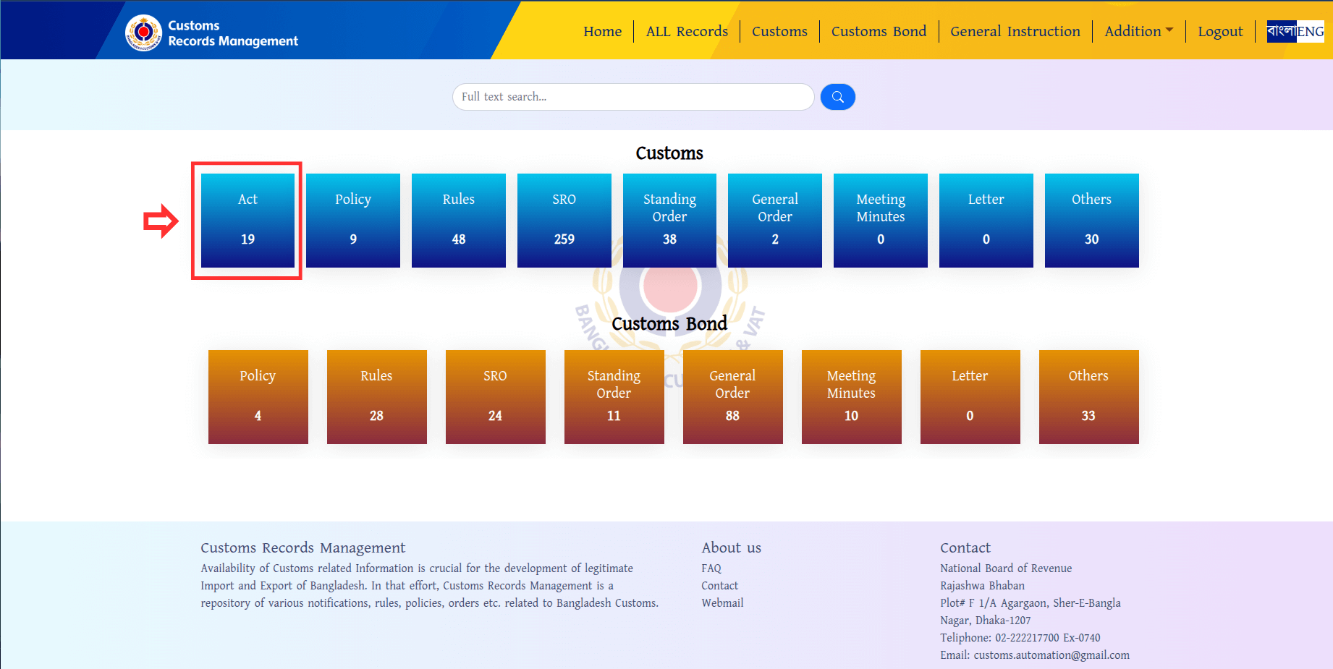Open blue Meeting Minutes tile with 0
The width and height of the screenshot is (1333, 669).
(881, 221)
